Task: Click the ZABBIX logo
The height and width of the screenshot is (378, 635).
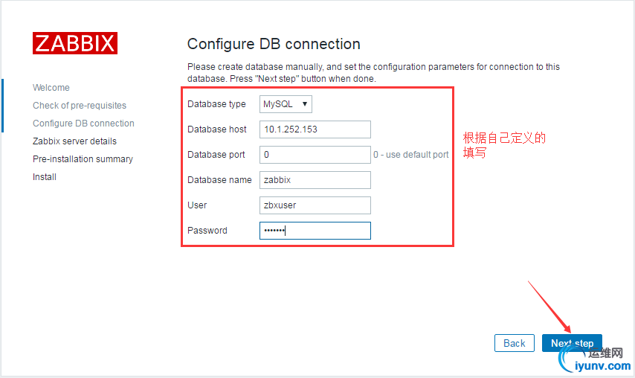Action: 75,43
